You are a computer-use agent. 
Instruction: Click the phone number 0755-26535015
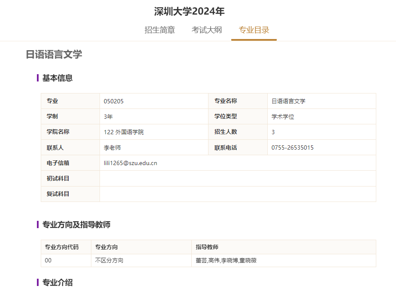coord(293,147)
